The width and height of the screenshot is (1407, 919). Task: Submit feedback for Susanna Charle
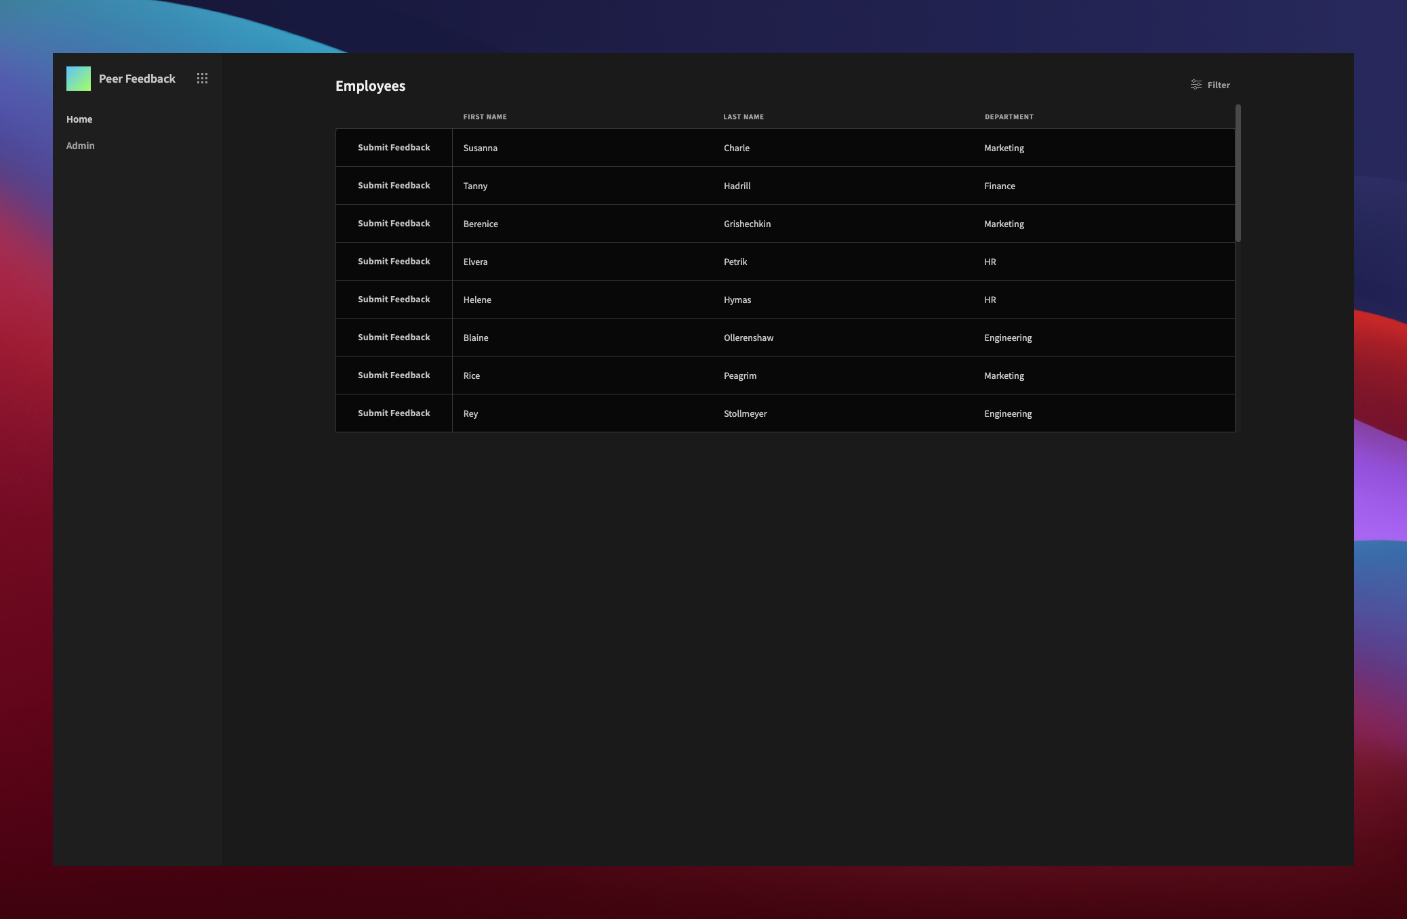(394, 148)
